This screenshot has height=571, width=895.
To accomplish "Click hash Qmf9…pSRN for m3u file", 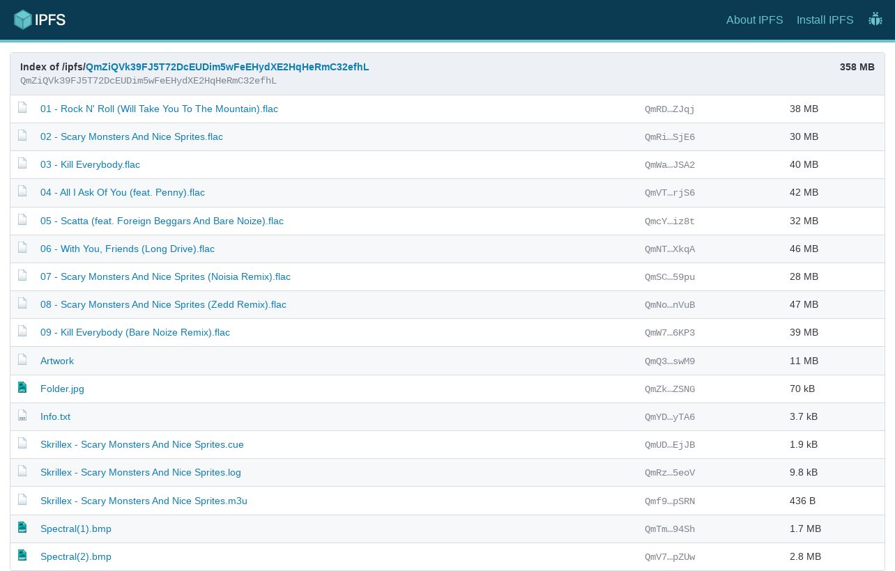I will 670,501.
